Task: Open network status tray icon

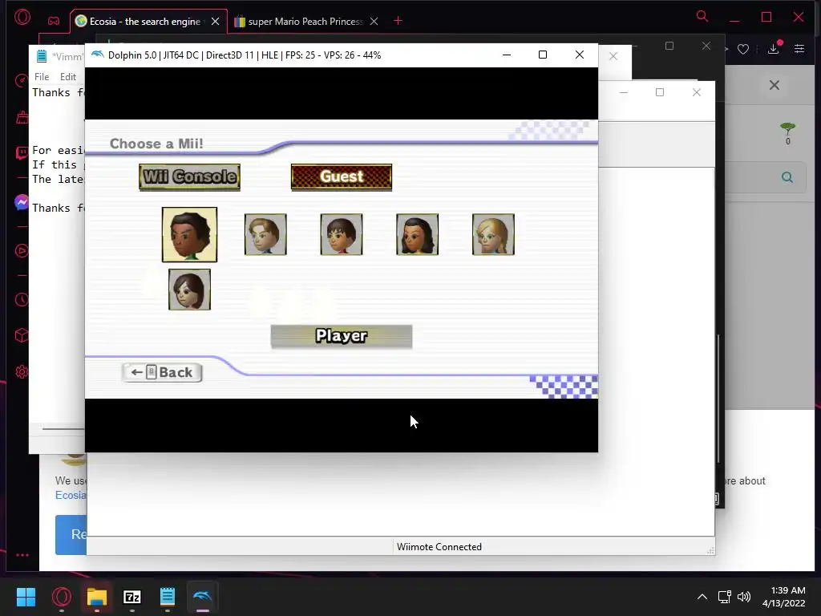Action: pyautogui.click(x=725, y=597)
